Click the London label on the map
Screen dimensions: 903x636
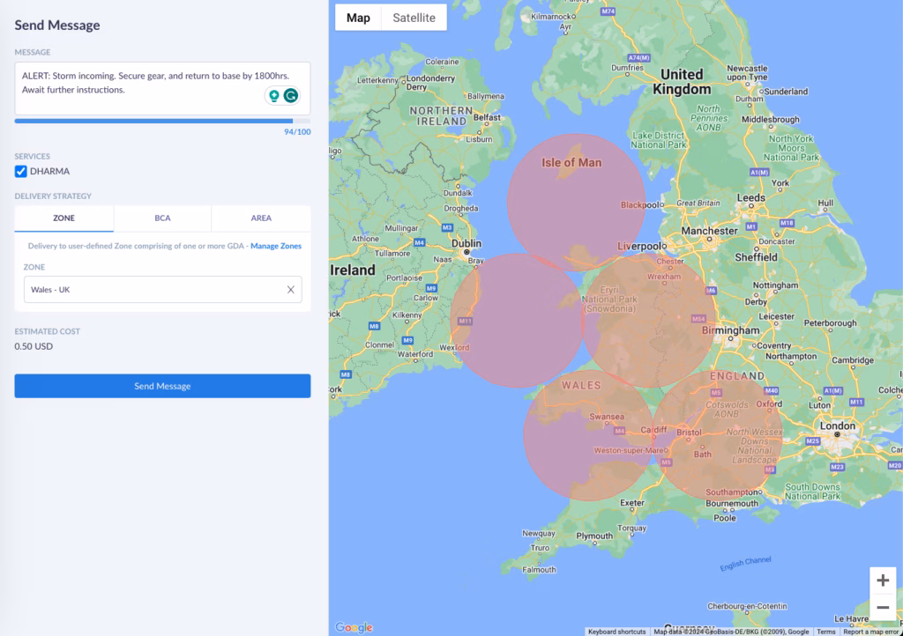(838, 425)
